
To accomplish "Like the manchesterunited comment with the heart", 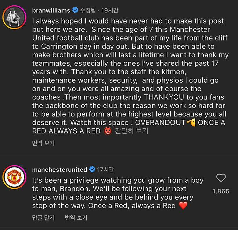I will [221, 178].
